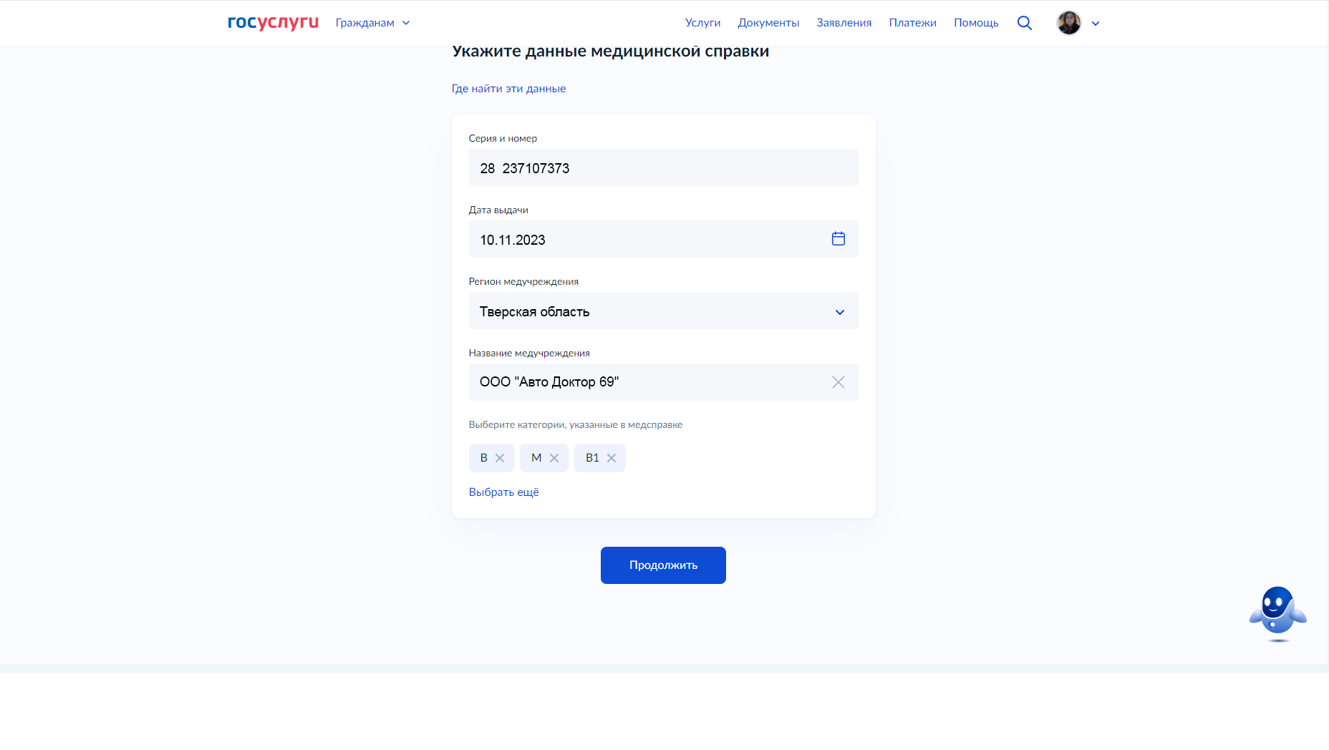Remove category M chip

tap(554, 458)
